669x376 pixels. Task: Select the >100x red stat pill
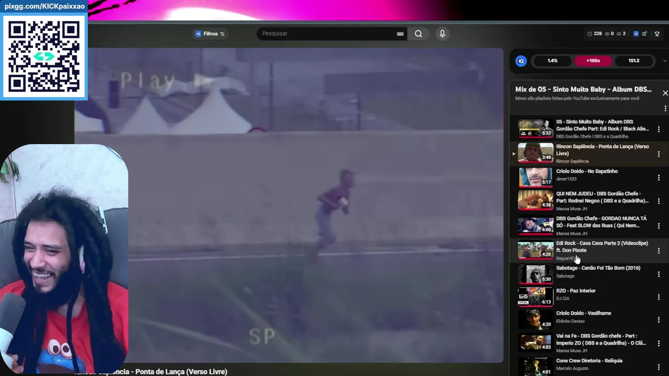(x=593, y=61)
